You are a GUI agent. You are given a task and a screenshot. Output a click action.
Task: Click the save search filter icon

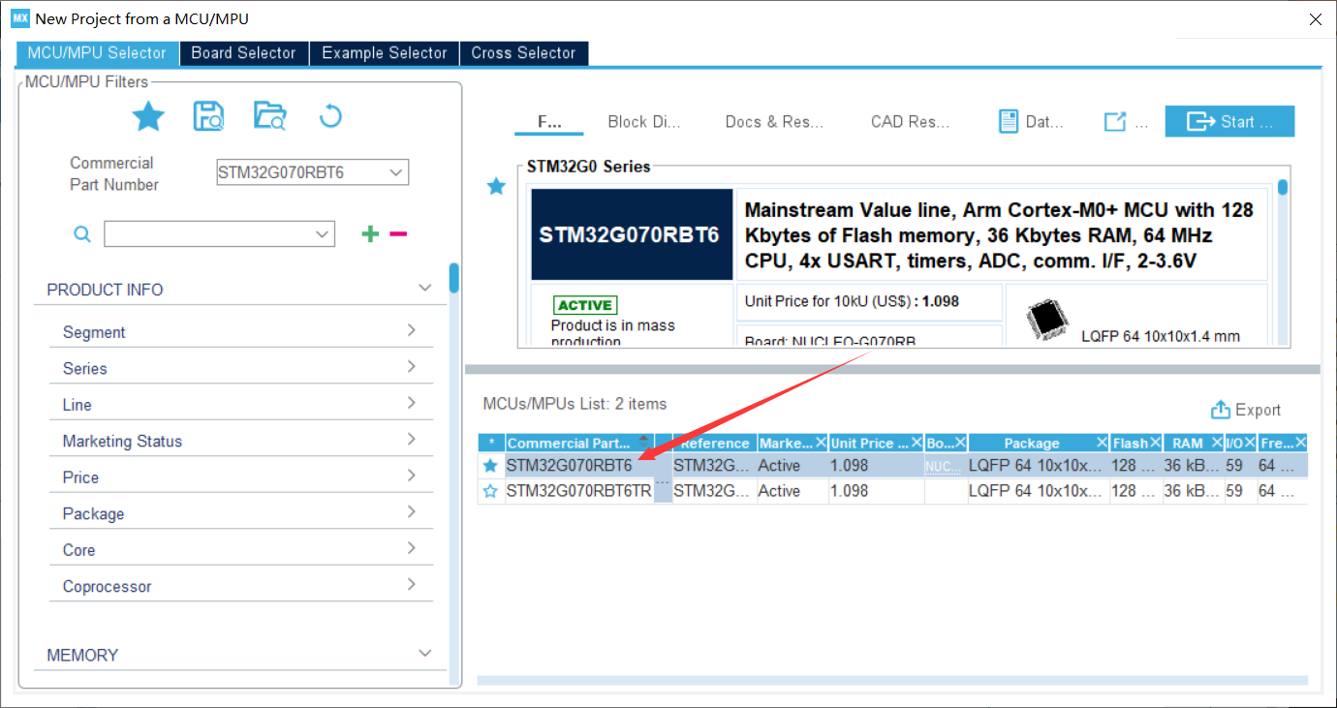pyautogui.click(x=208, y=116)
